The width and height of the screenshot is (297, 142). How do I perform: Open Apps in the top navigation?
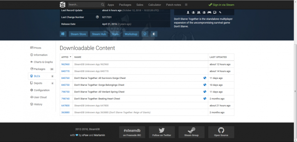[111, 5]
